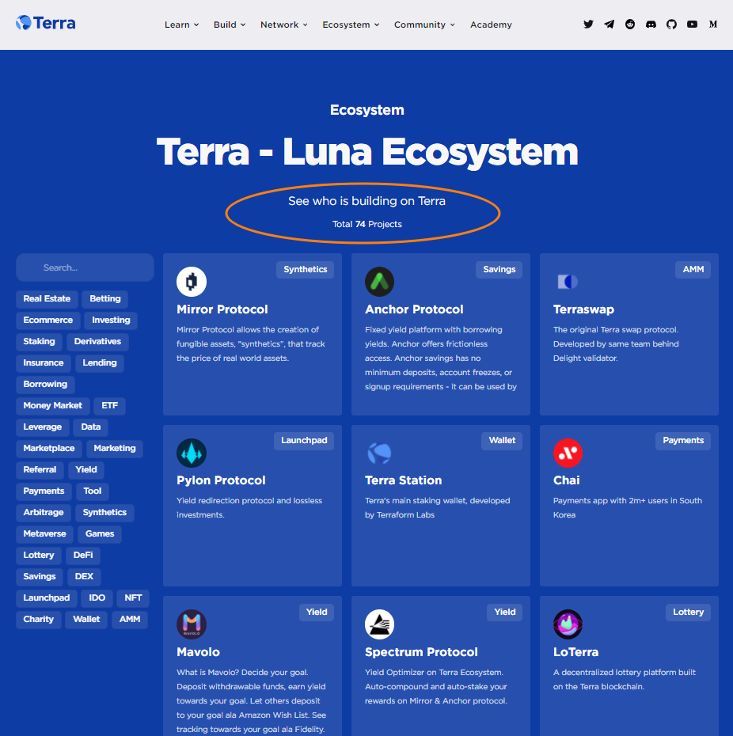Screen dimensions: 733x736
Task: Filter by Leverage tag
Action: click(x=42, y=427)
